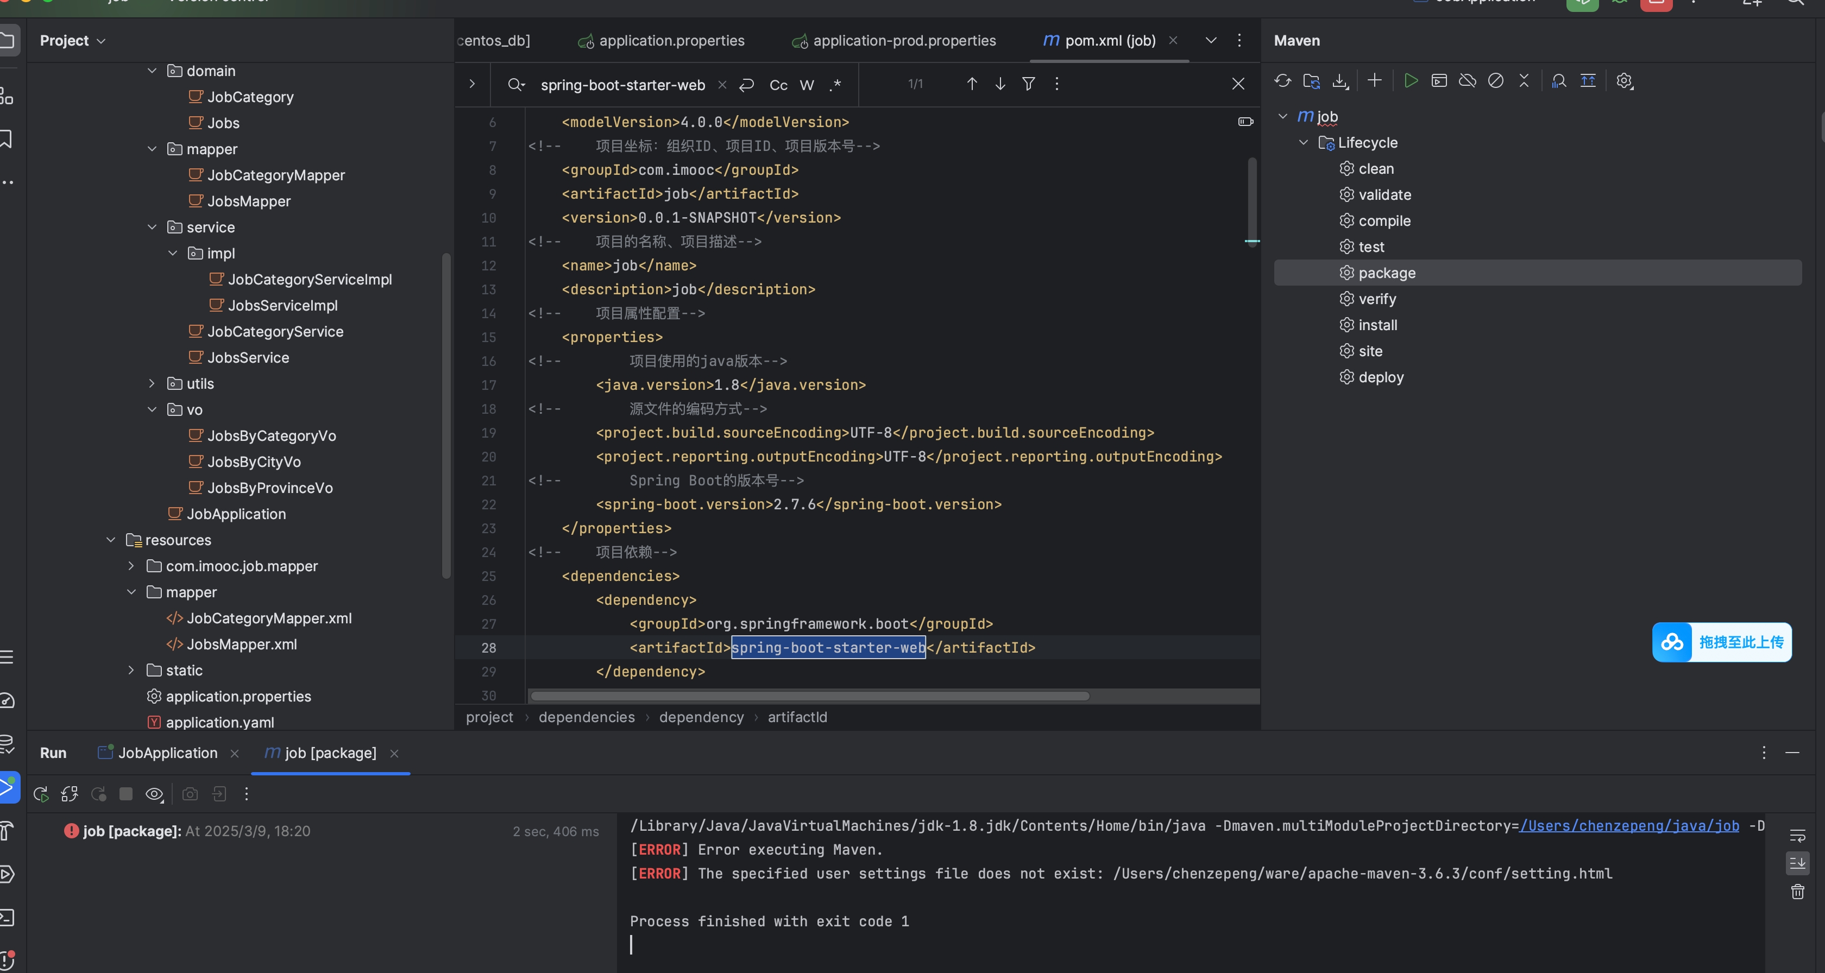
Task: Clear all console output
Action: [x=1797, y=892]
